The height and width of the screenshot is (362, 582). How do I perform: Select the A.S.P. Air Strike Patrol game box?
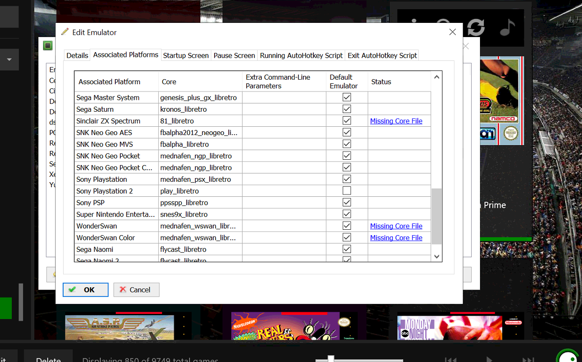tap(119, 327)
